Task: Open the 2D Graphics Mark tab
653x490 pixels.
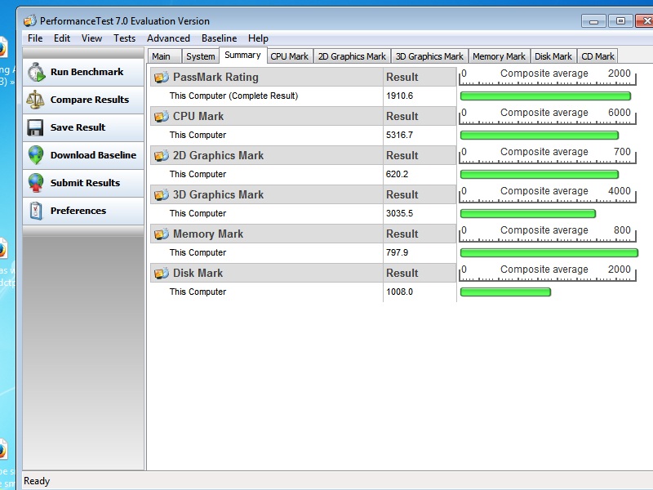Action: 352,56
